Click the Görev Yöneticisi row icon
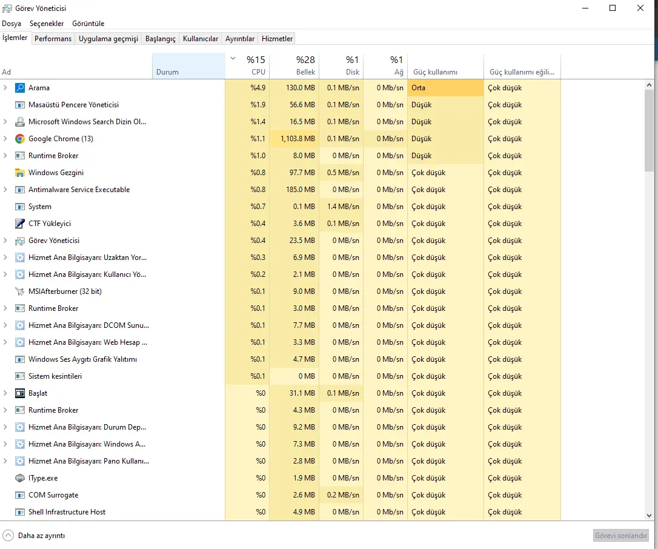Image resolution: width=658 pixels, height=549 pixels. (x=20, y=241)
